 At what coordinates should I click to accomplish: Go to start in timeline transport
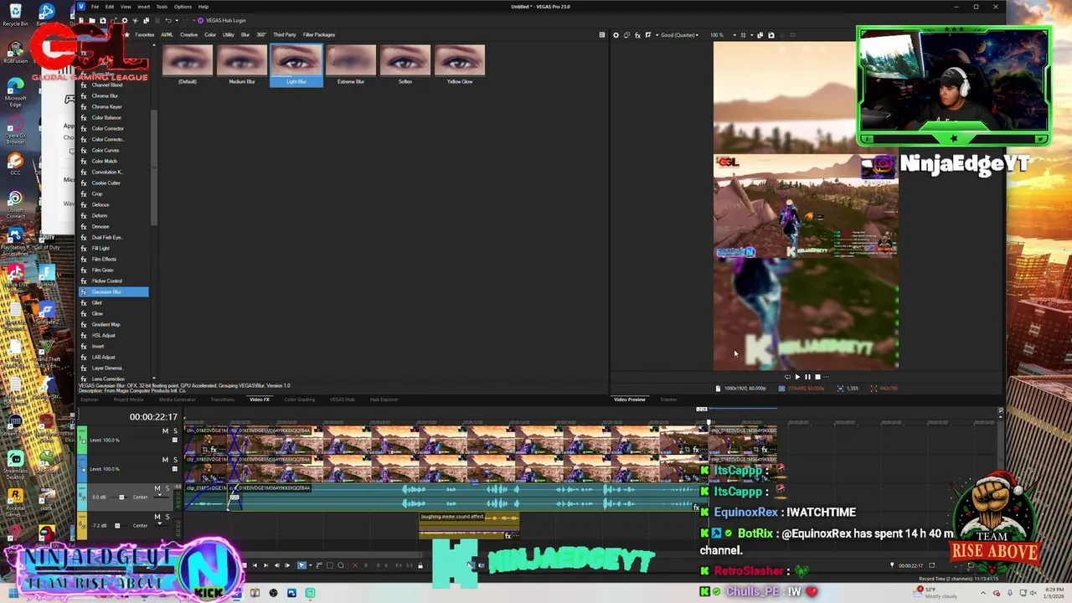(x=255, y=565)
